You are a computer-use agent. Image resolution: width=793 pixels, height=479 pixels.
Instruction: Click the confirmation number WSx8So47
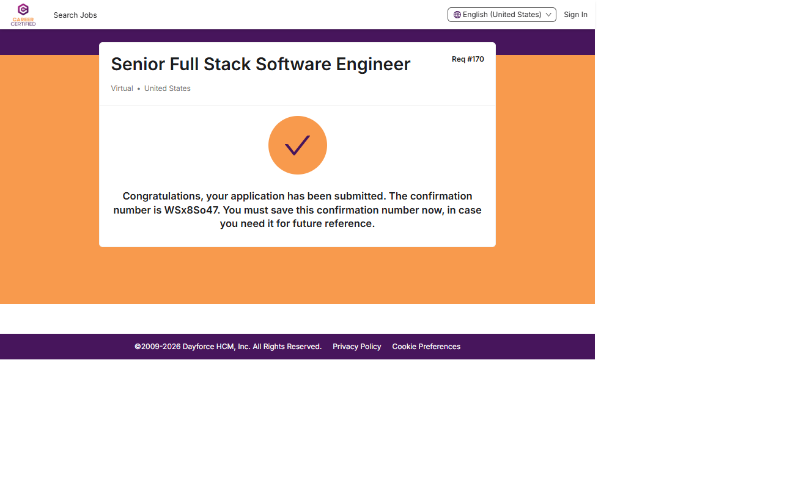191,210
